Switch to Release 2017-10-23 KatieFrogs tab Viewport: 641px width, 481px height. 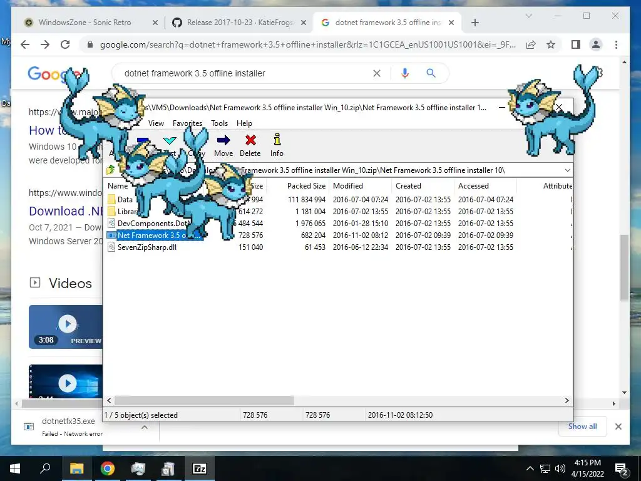pyautogui.click(x=241, y=23)
